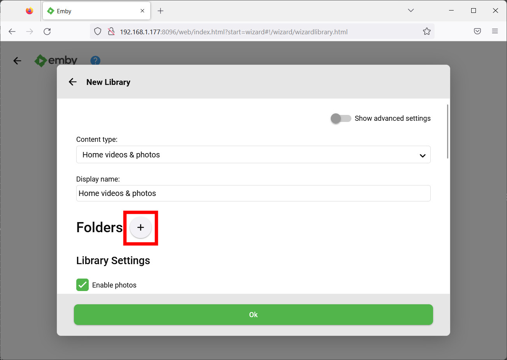Click the emby logo
507x360 pixels.
[x=56, y=60]
